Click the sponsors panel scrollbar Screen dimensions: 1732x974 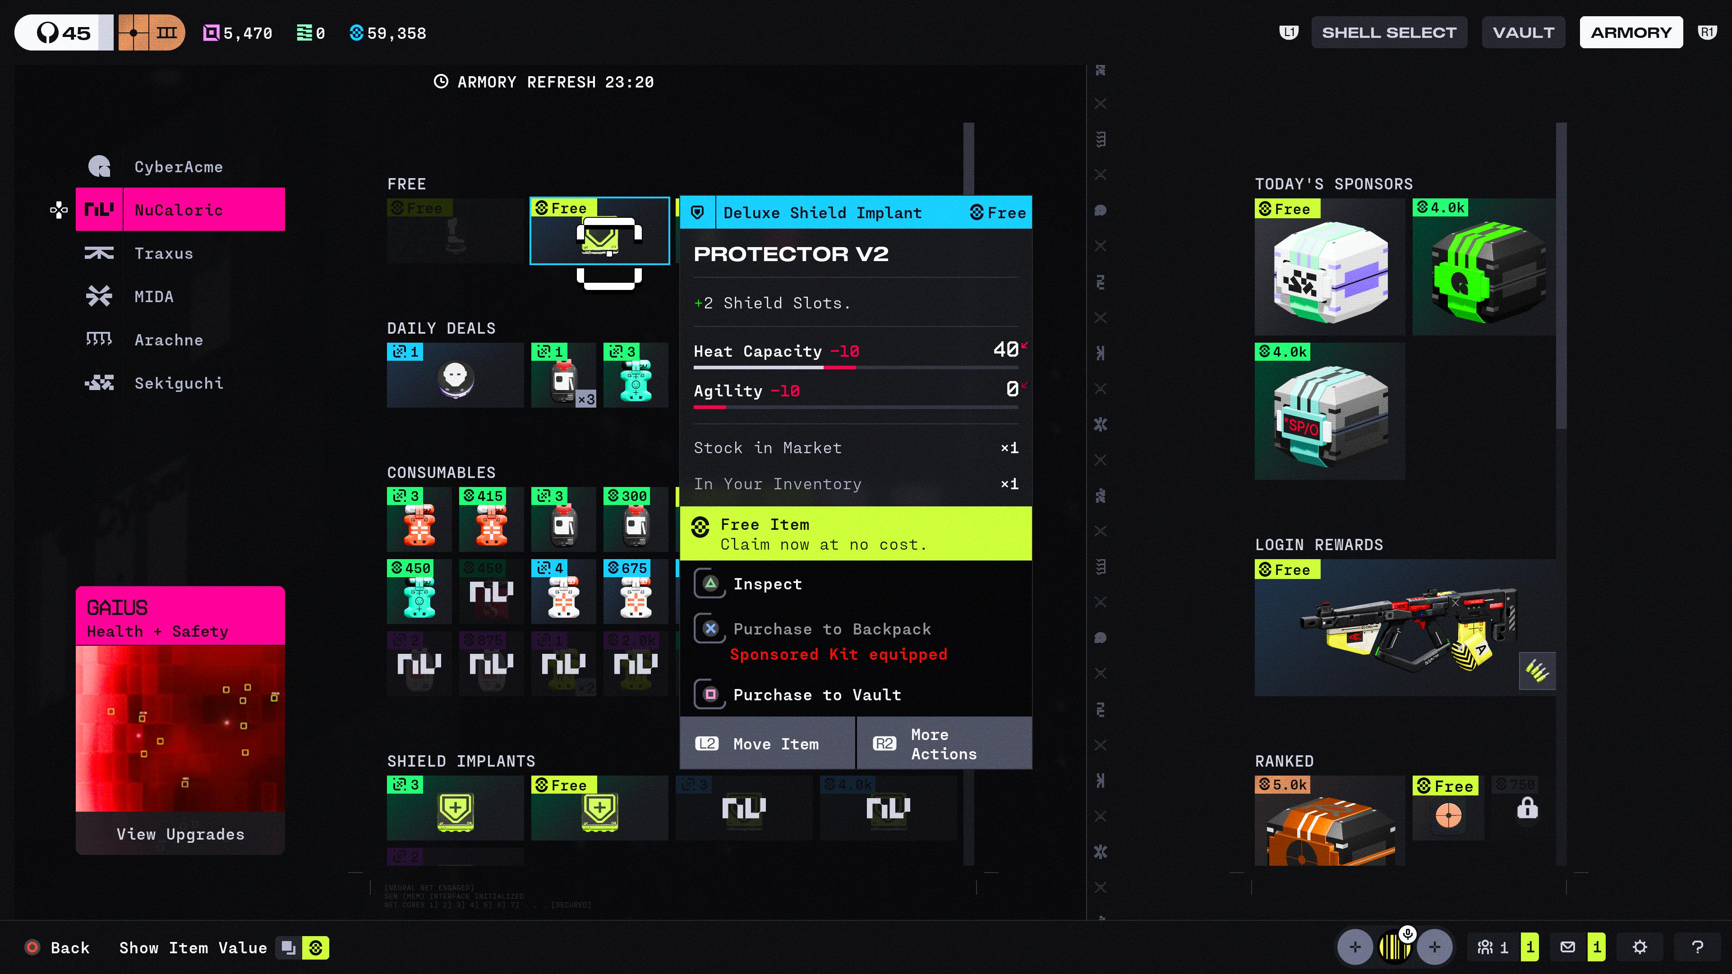coord(1561,276)
